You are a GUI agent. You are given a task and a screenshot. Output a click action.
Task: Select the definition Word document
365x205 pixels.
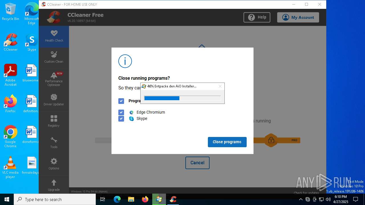[31, 104]
